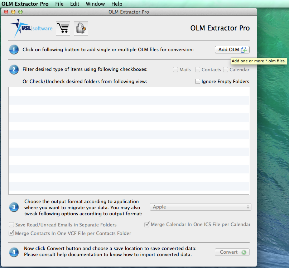
Task: Open the padlock registration icon
Action: (x=81, y=28)
